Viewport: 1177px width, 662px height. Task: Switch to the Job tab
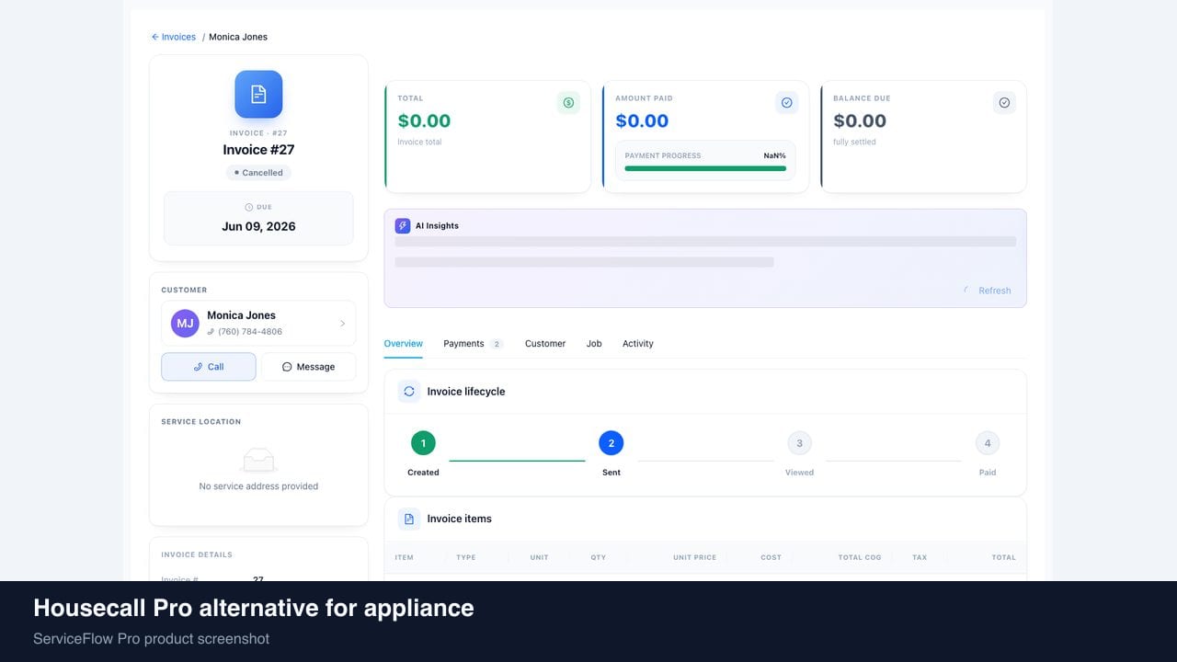click(x=594, y=344)
